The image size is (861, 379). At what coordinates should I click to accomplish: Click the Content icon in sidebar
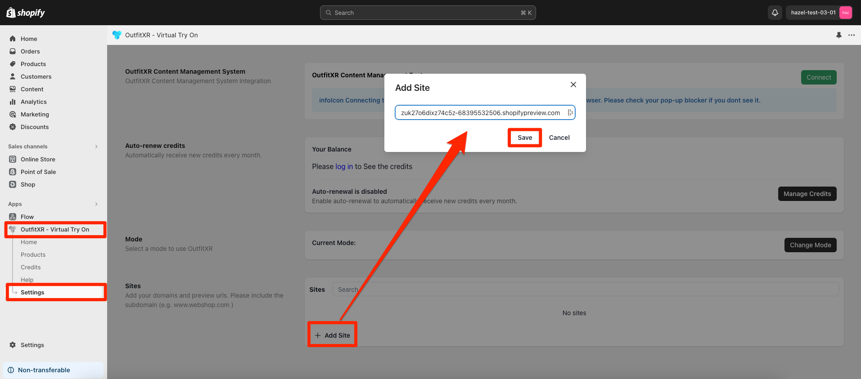(13, 89)
